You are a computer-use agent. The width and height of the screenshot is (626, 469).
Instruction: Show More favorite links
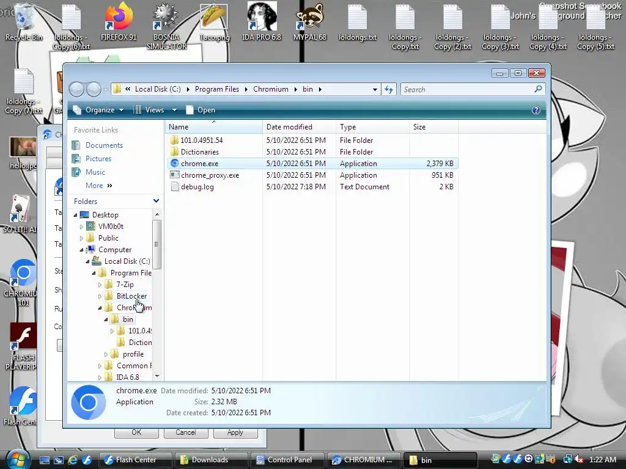[x=98, y=186]
